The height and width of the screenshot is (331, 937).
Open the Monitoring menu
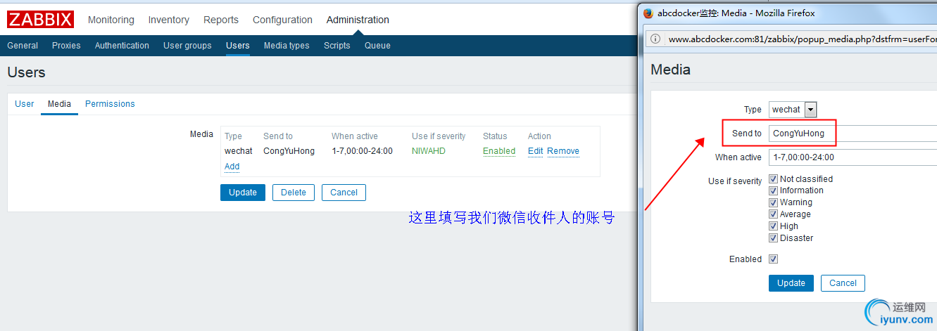[111, 20]
